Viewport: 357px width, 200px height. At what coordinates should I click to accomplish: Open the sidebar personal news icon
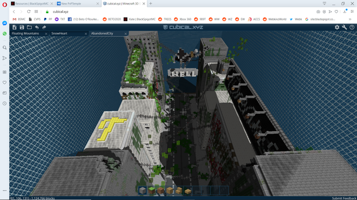[x=4, y=93]
